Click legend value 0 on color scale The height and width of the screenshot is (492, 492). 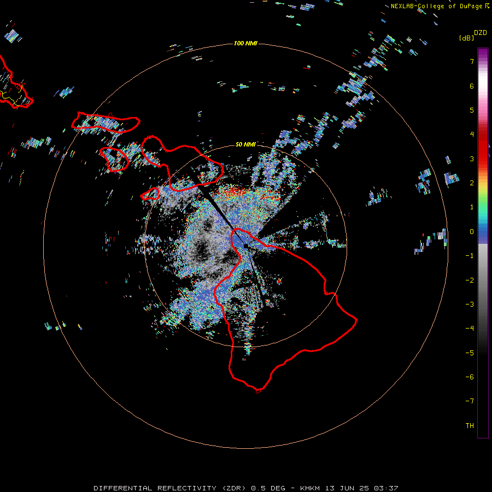coord(472,232)
